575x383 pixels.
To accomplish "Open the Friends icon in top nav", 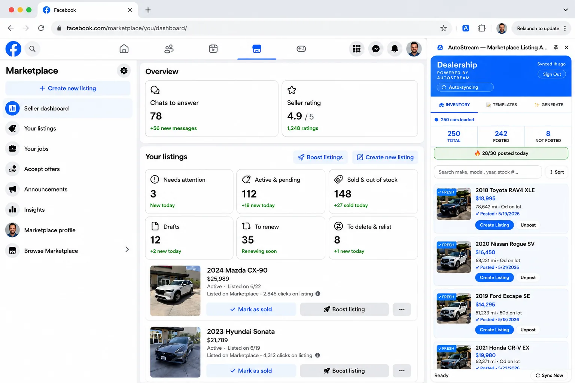I will click(169, 49).
